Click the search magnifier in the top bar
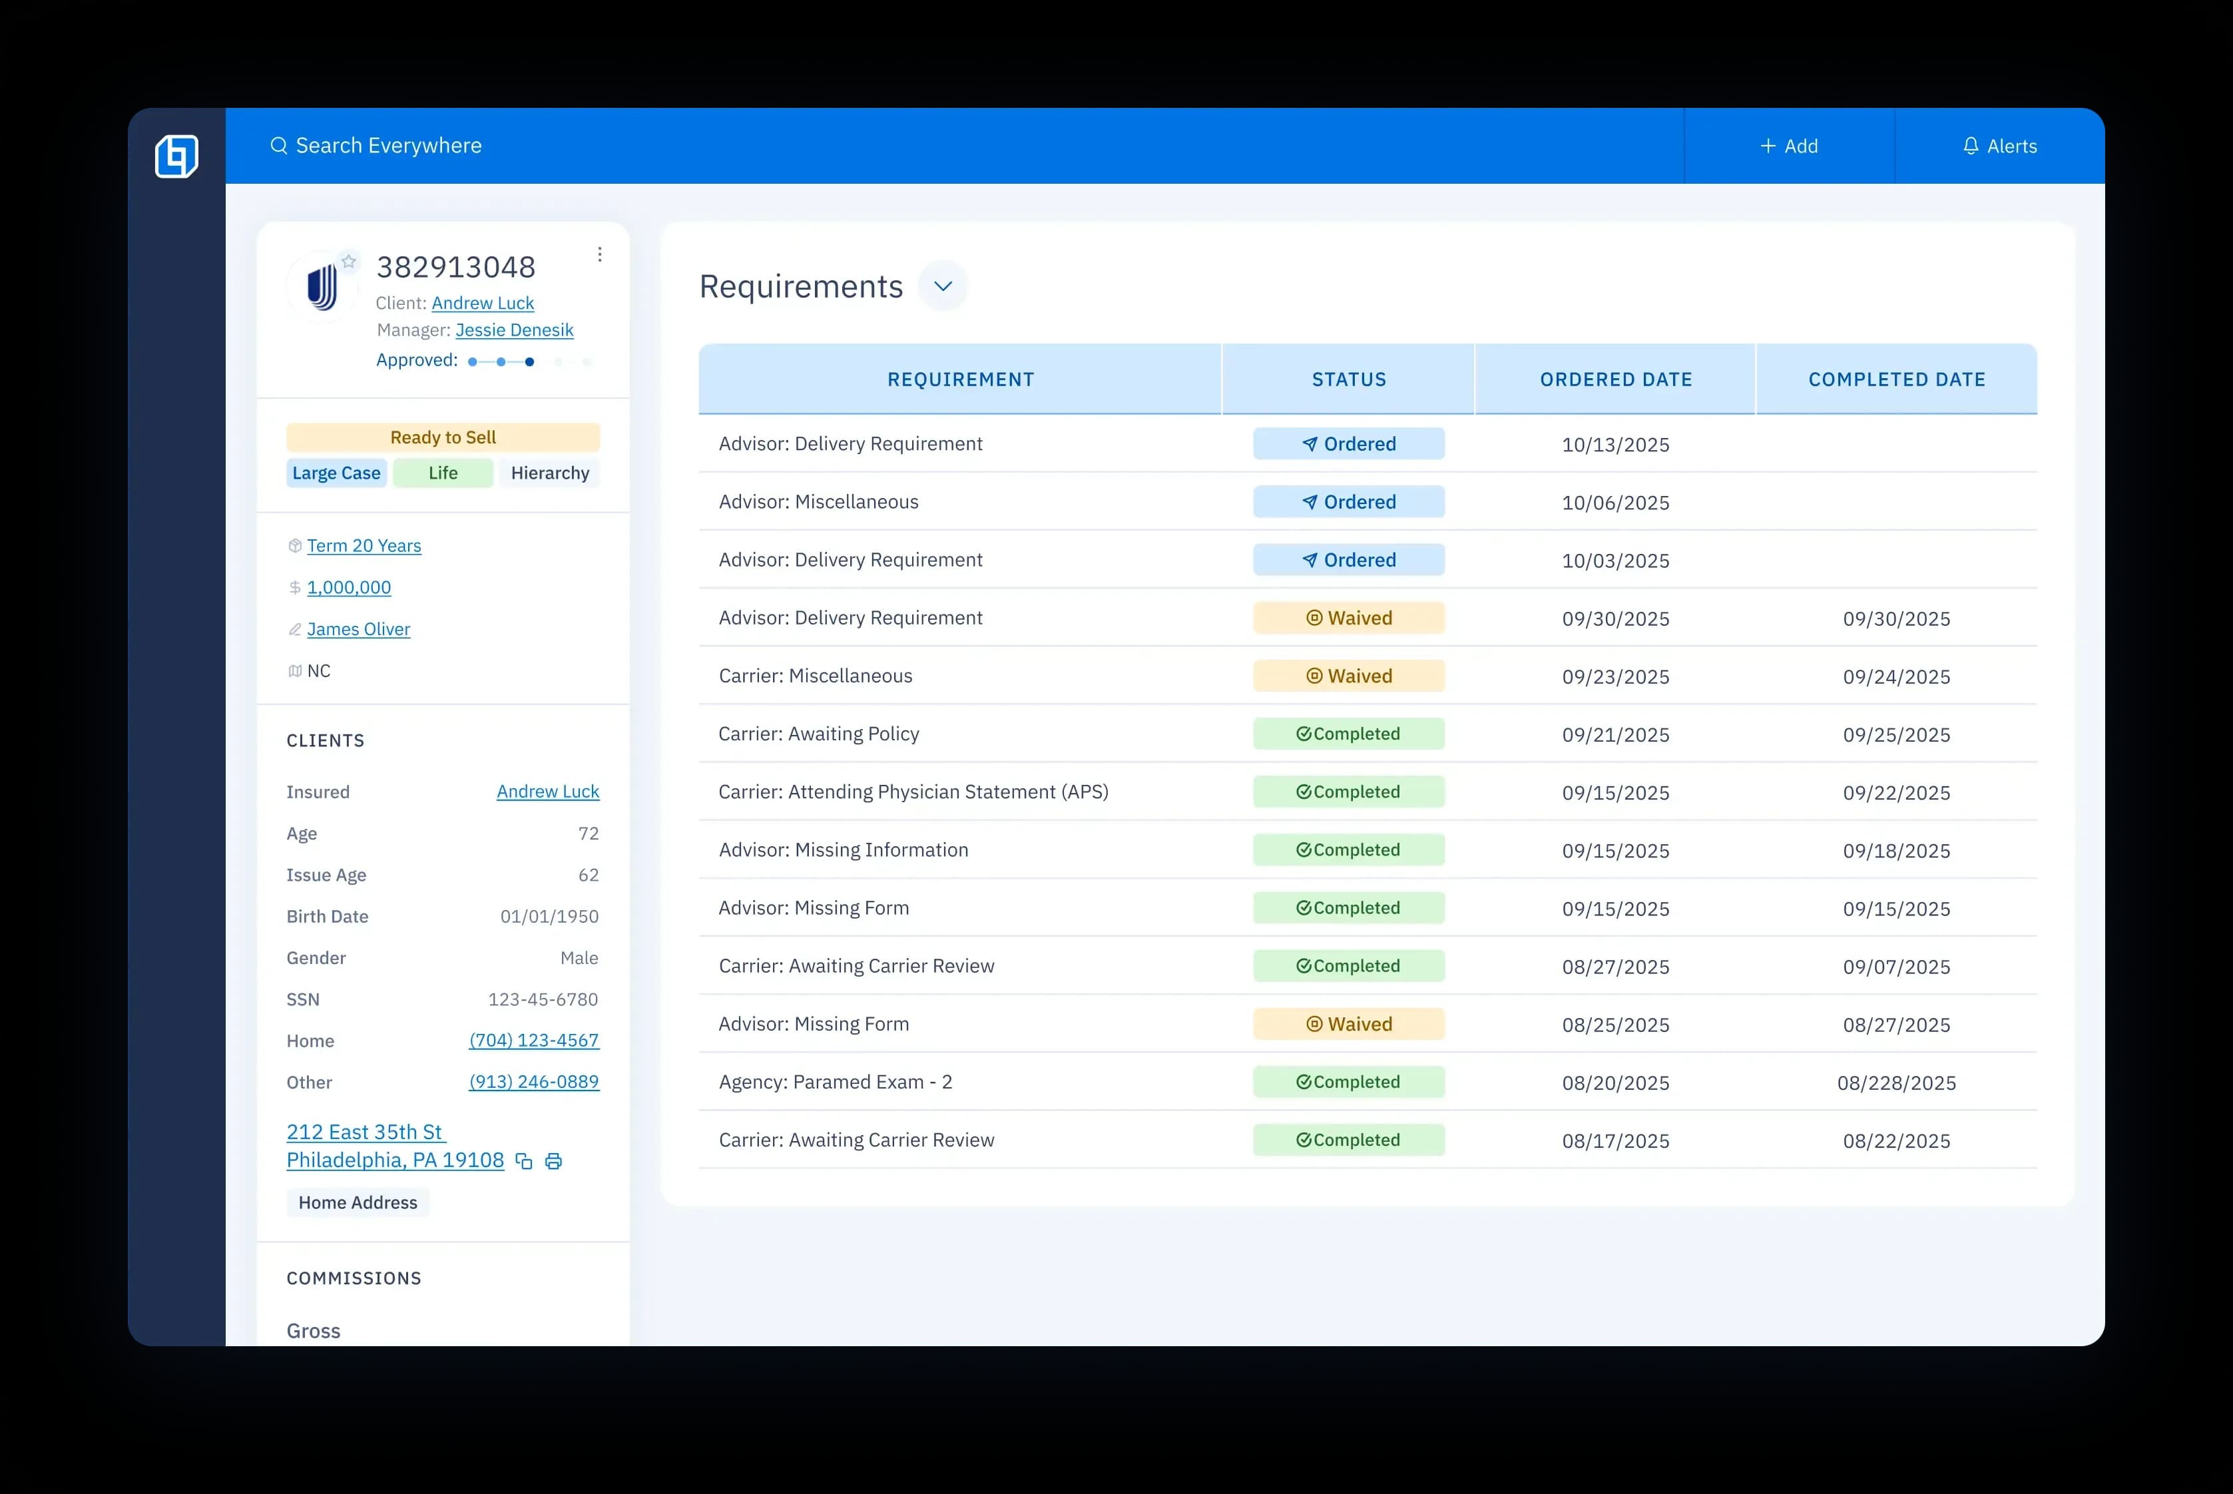The image size is (2233, 1494). tap(278, 145)
